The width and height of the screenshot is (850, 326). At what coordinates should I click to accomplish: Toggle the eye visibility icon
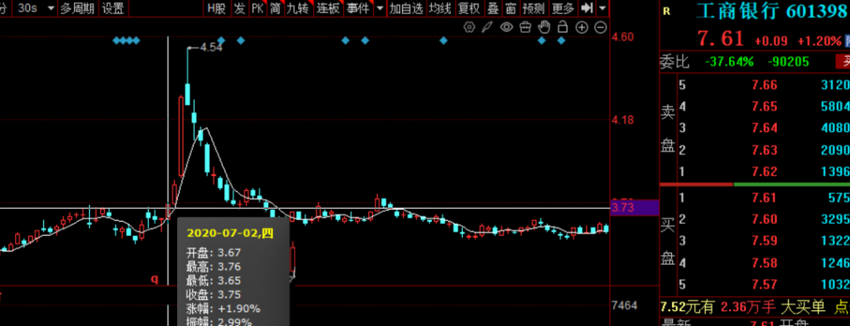(x=506, y=27)
